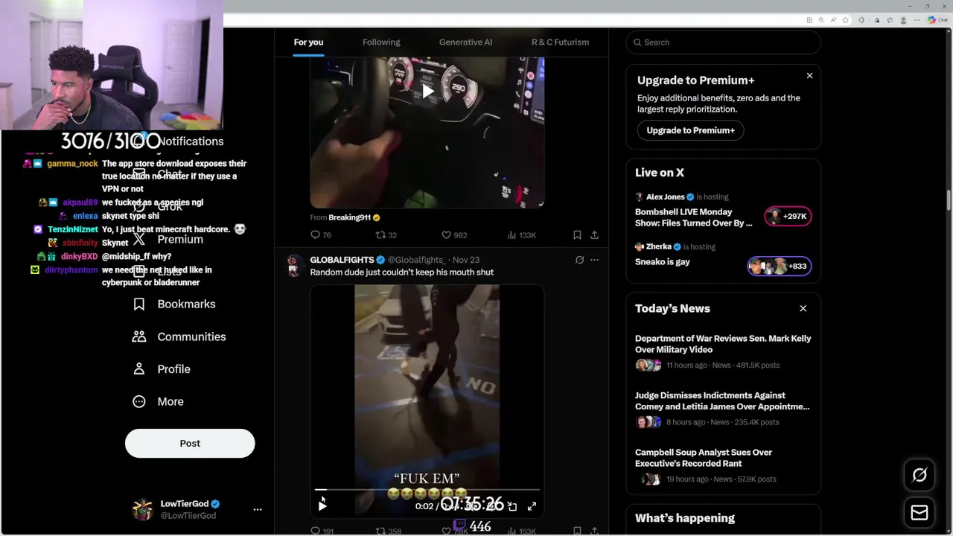
Task: Share the Breaking911 video post
Action: 594,235
